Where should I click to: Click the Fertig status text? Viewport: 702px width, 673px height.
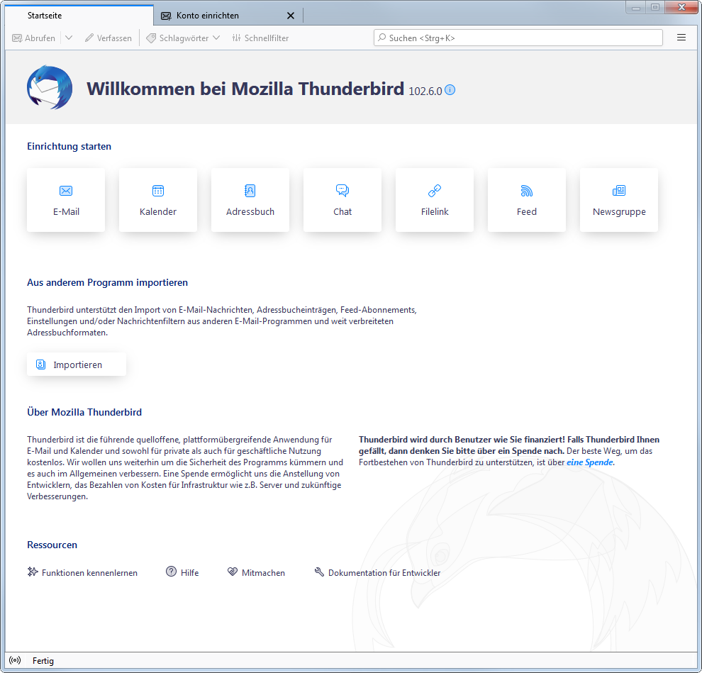(43, 661)
